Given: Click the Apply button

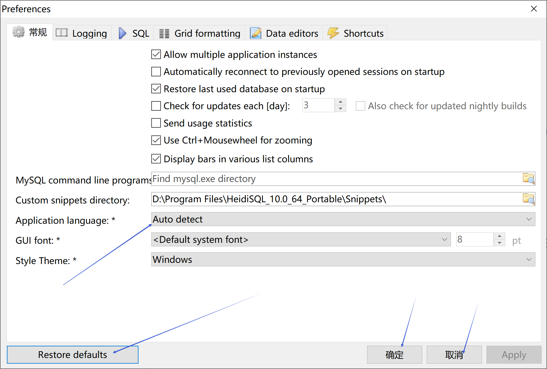Looking at the screenshot, I should (514, 355).
